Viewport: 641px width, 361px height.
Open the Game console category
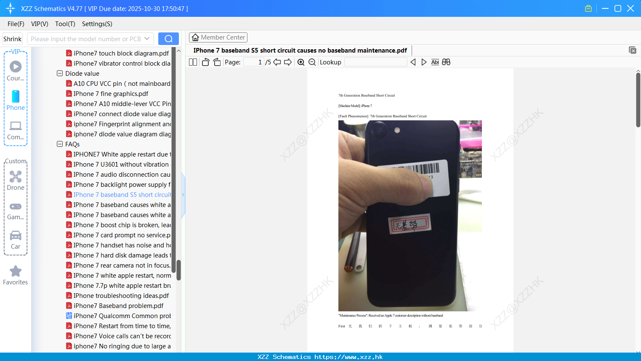point(16,210)
